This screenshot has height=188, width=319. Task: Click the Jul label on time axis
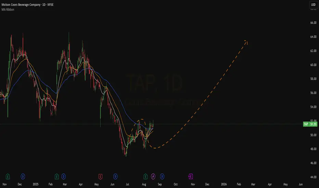coord(127,184)
